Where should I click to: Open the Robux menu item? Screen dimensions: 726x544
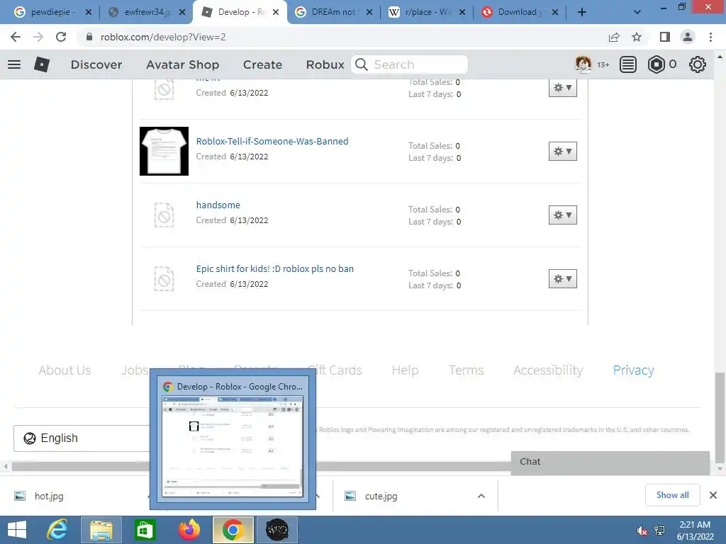pos(325,64)
